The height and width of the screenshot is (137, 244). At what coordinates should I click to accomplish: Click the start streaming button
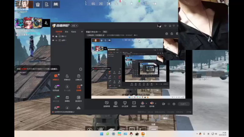click(x=184, y=104)
